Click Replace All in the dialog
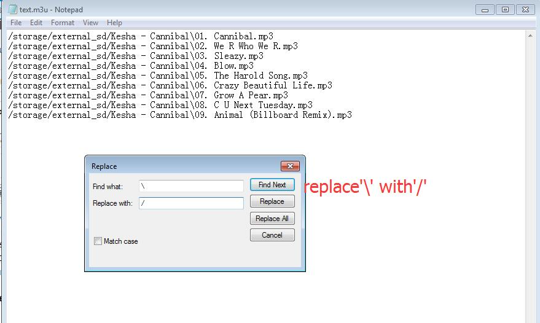The width and height of the screenshot is (540, 323). pos(272,219)
